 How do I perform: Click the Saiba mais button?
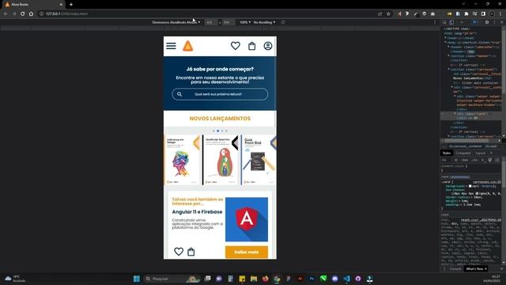coord(247,252)
